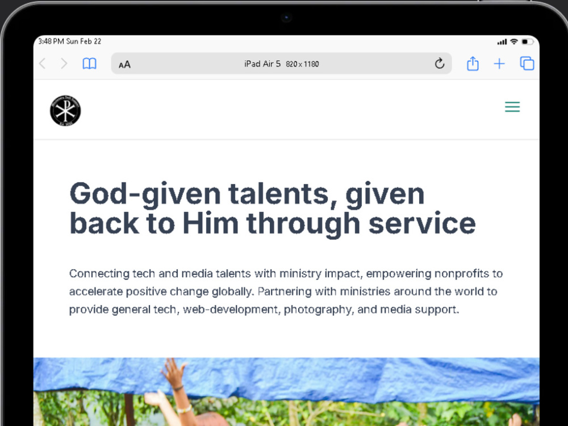Go back with Safari's back arrow
This screenshot has width=568, height=426.
tap(43, 64)
